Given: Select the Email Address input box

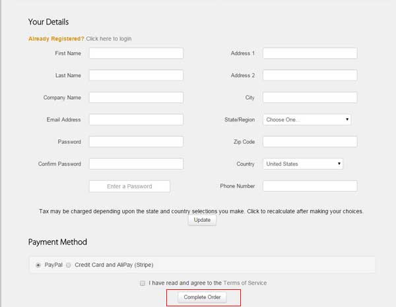Looking at the screenshot, I should coord(136,119).
